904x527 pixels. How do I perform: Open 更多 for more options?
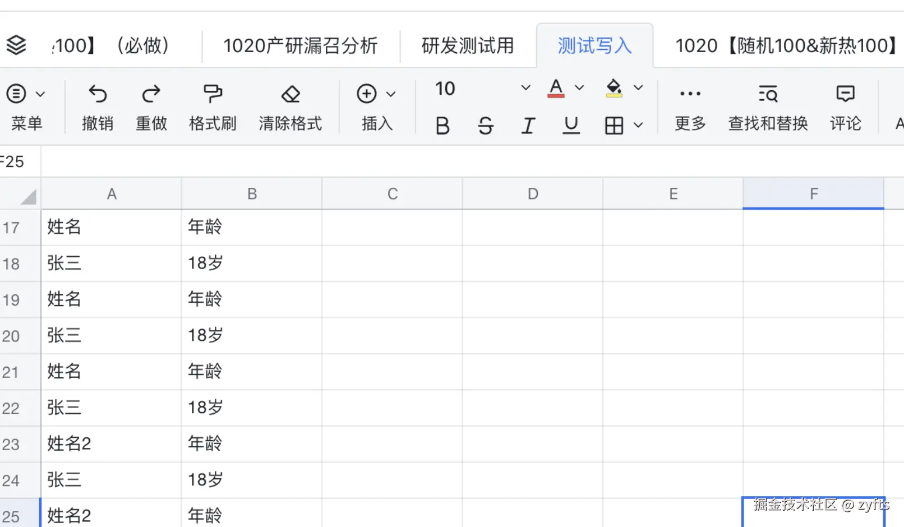coord(689,107)
